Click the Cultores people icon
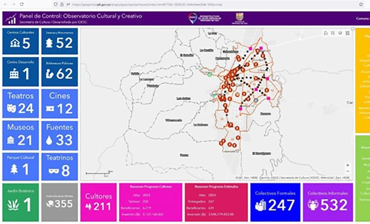 tap(89, 207)
